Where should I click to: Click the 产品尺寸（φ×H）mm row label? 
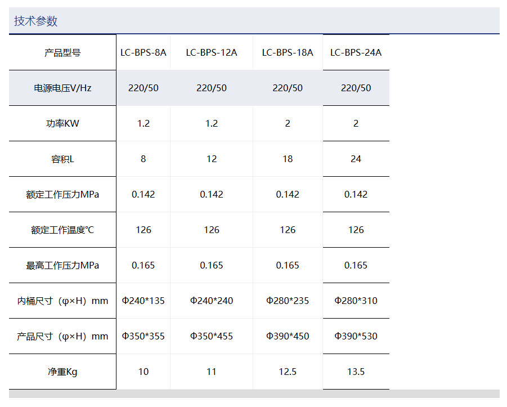tap(62, 336)
